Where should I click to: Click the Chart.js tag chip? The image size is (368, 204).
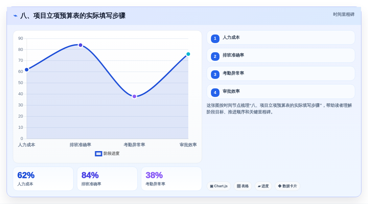tap(219, 186)
